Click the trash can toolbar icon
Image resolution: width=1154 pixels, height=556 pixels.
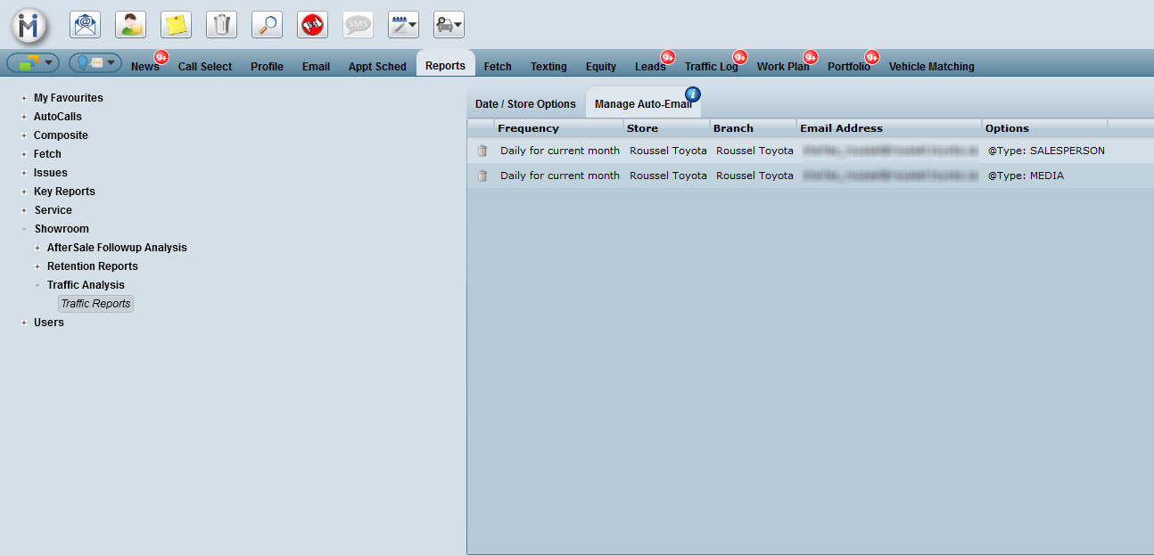222,25
